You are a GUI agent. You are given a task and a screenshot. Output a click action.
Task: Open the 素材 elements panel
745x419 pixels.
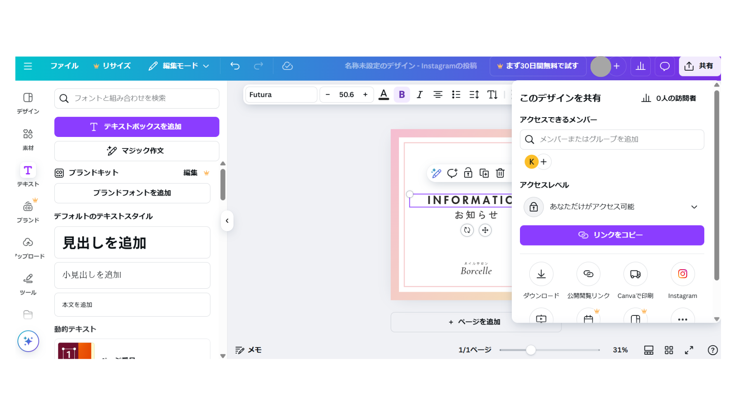(28, 140)
